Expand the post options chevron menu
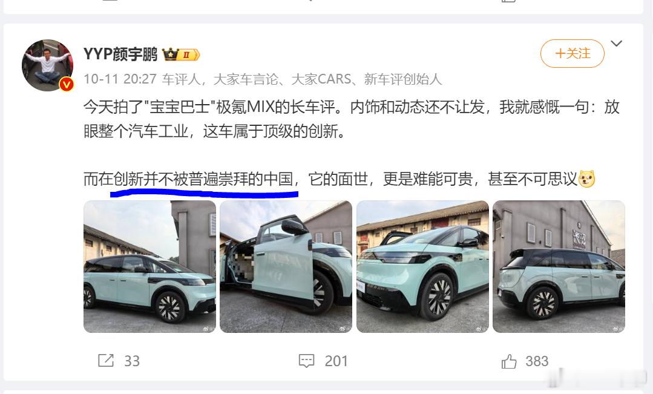Screen dimensions: 653x394 (x=616, y=44)
